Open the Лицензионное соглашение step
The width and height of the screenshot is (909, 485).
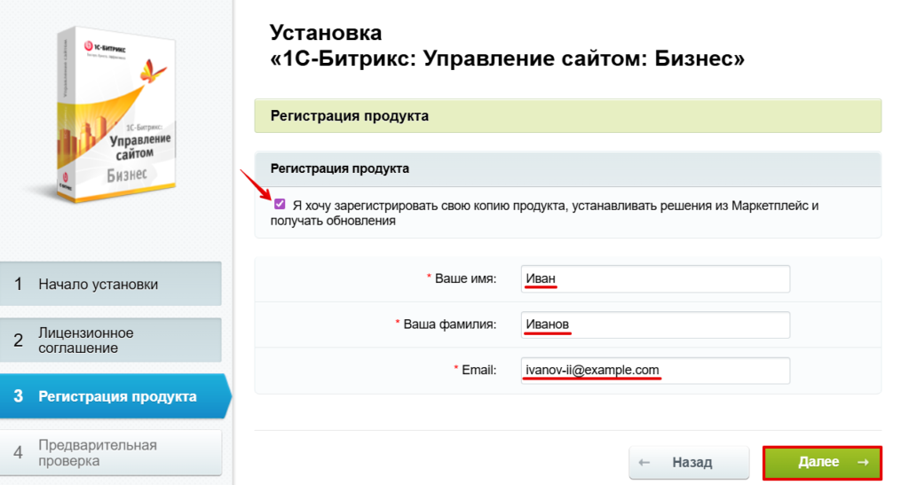[x=111, y=340]
